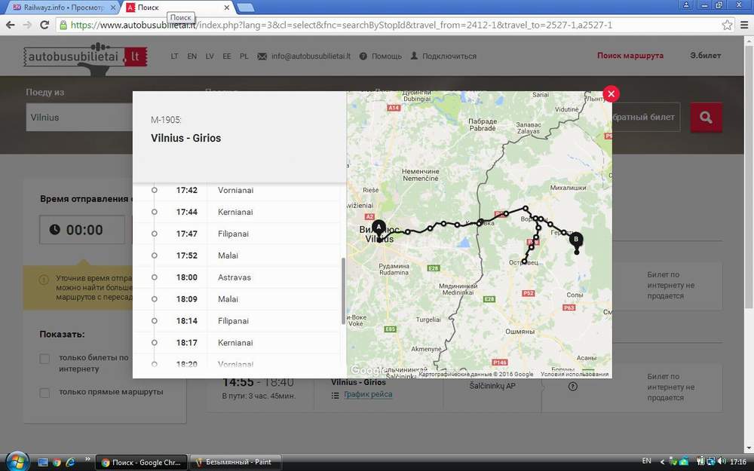Close the route map popup with red X
The width and height of the screenshot is (754, 471).
point(611,93)
